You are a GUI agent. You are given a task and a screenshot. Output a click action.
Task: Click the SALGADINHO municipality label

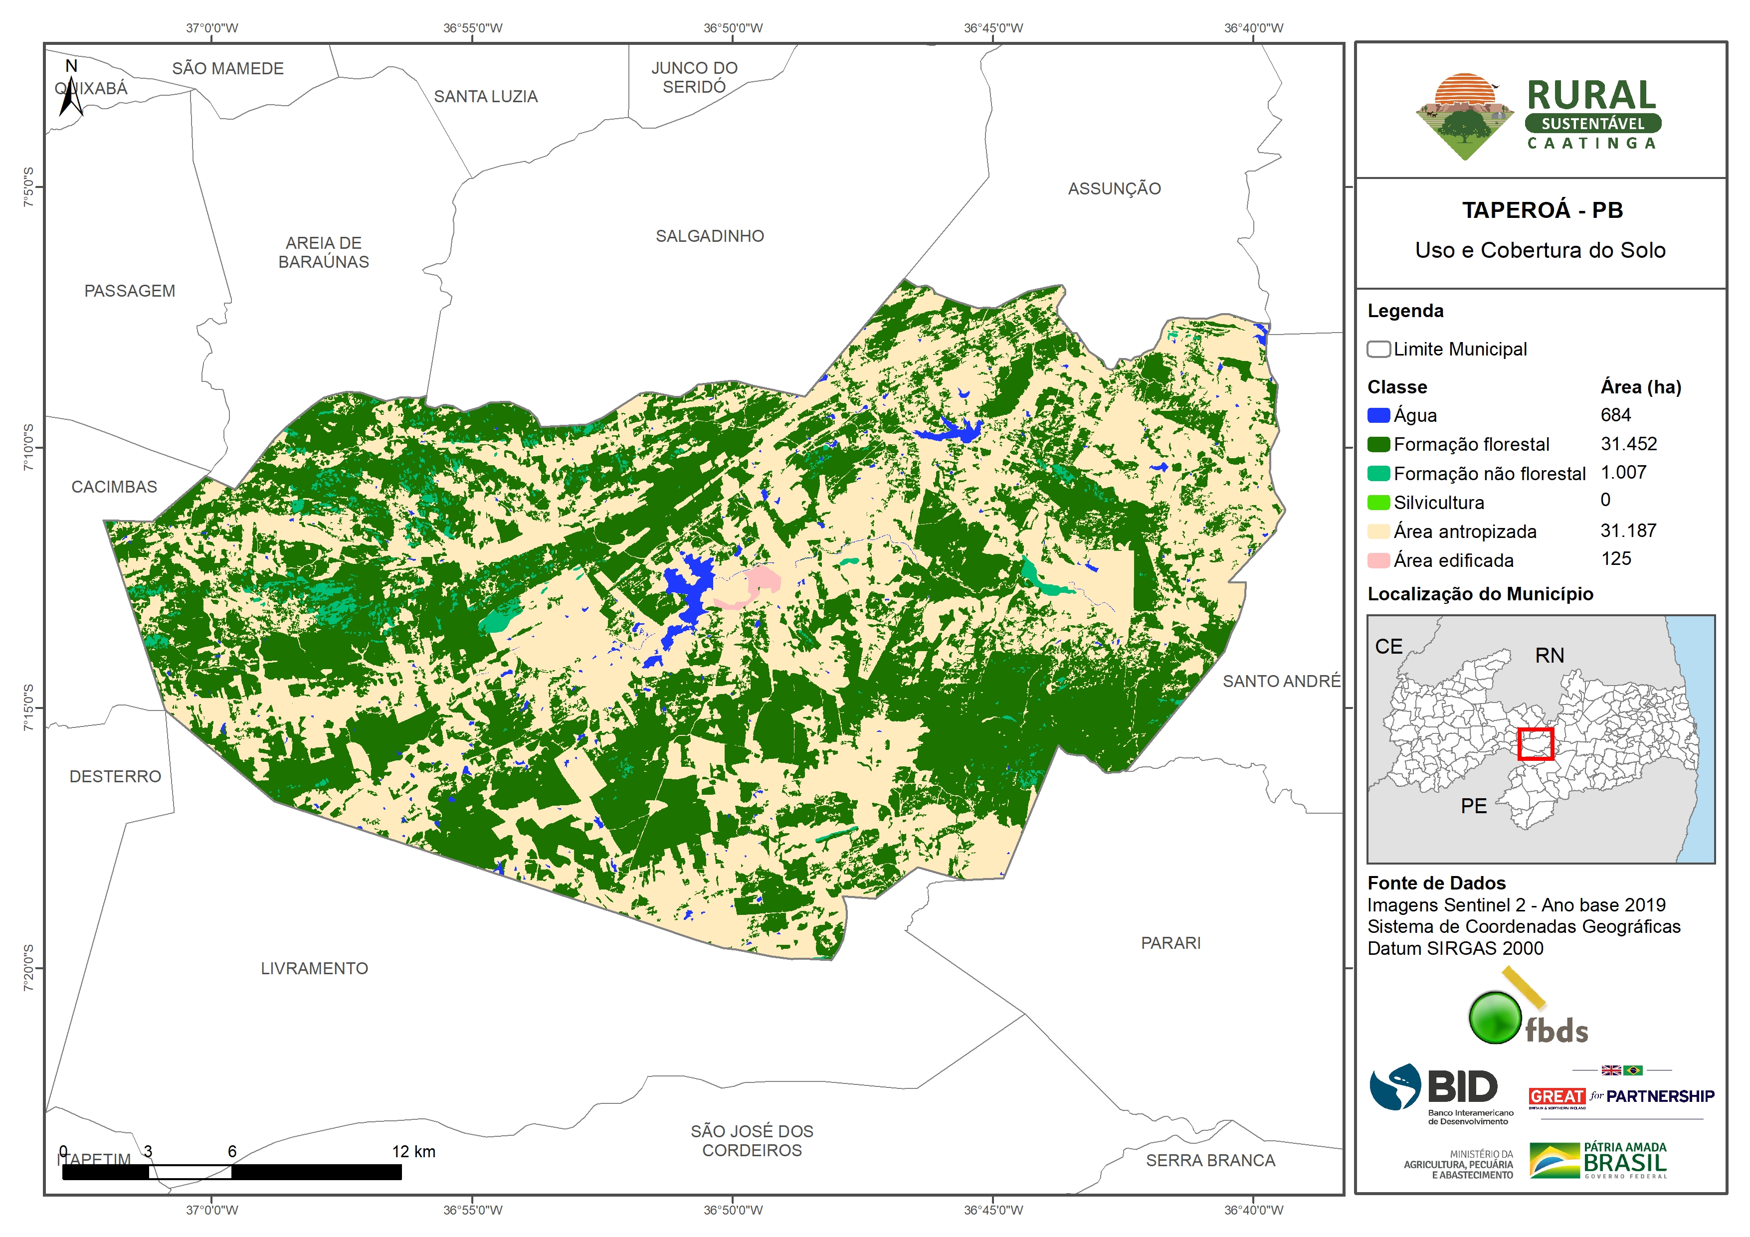point(710,236)
